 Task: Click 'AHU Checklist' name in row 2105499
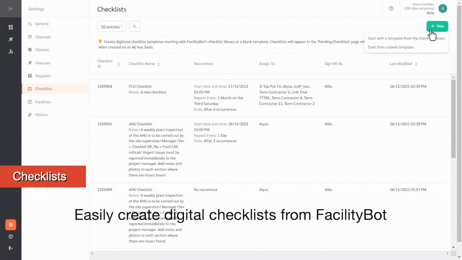(141, 190)
